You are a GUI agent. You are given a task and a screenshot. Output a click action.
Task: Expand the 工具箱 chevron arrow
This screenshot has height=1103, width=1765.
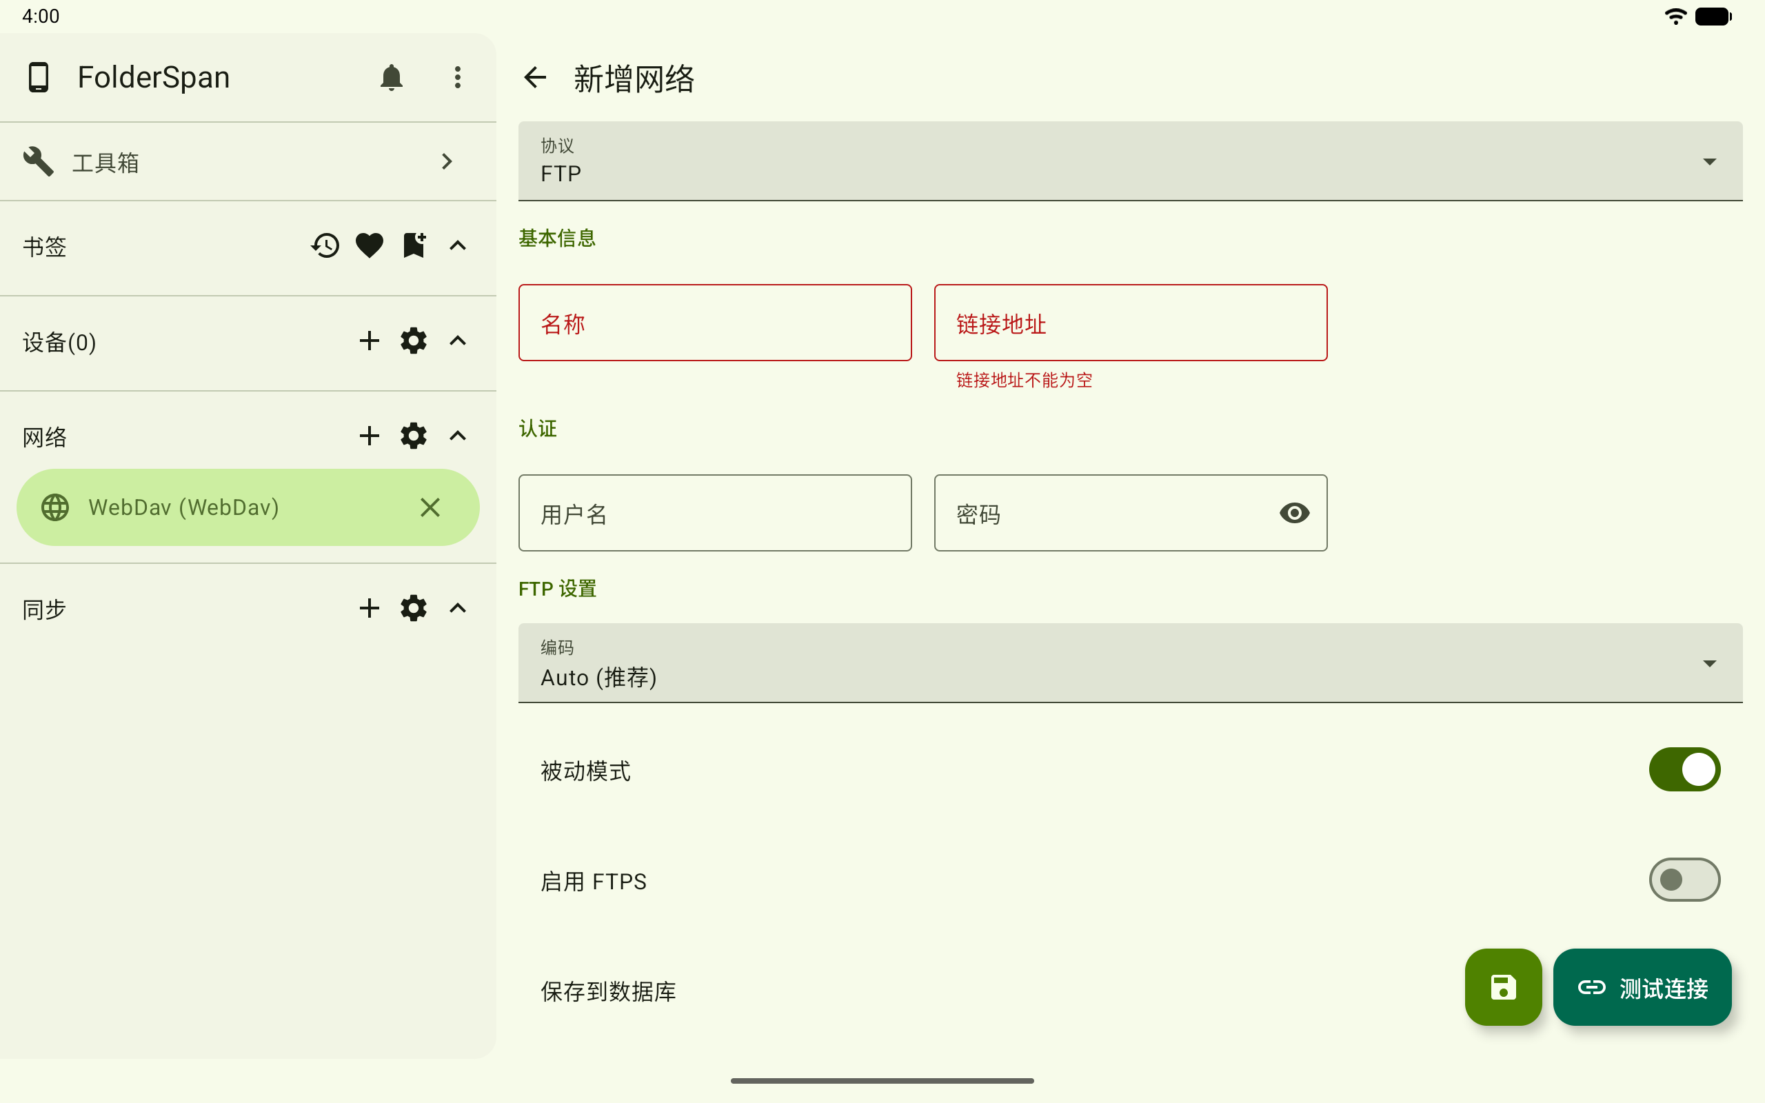pyautogui.click(x=447, y=161)
